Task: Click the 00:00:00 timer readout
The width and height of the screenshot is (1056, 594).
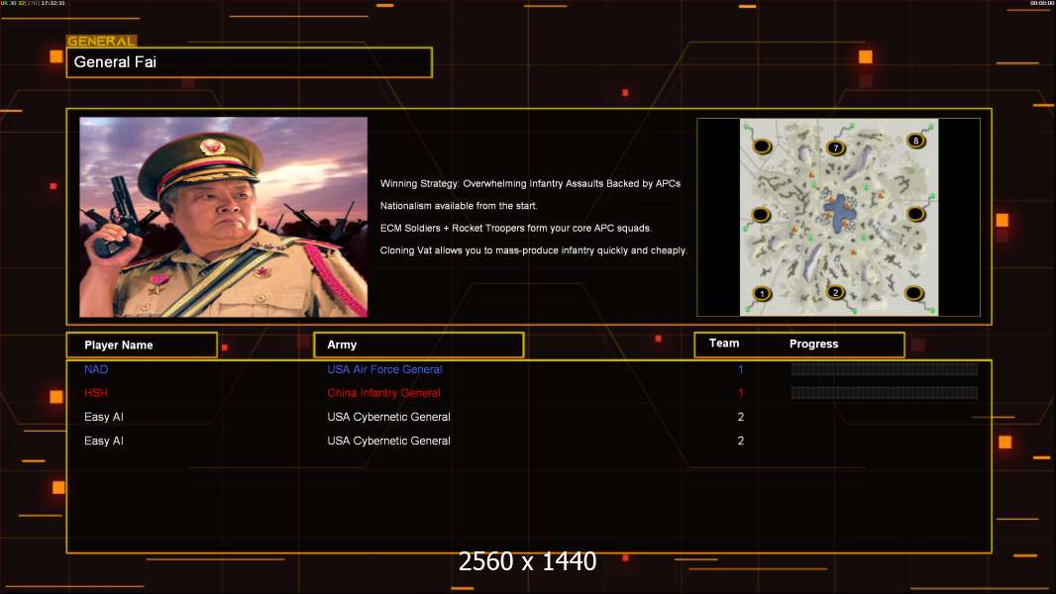Action: [1042, 3]
